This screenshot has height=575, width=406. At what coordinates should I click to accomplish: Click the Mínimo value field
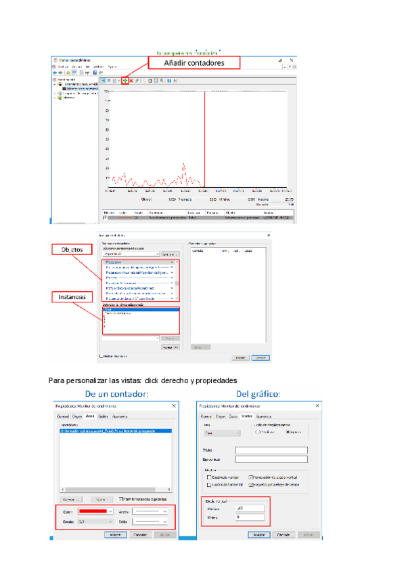[x=250, y=517]
